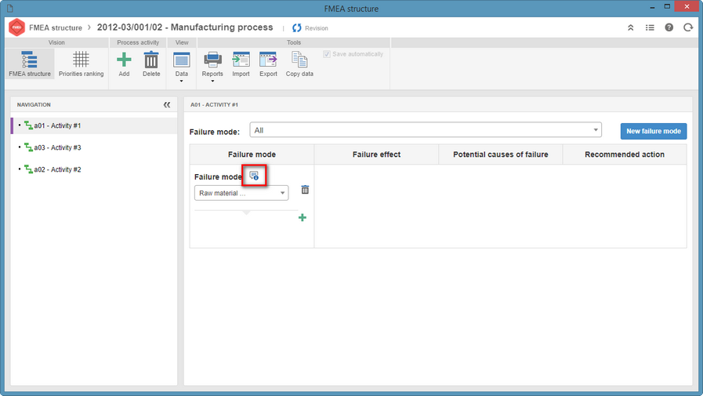Open the Raw material failure mode dropdown

tap(241, 193)
